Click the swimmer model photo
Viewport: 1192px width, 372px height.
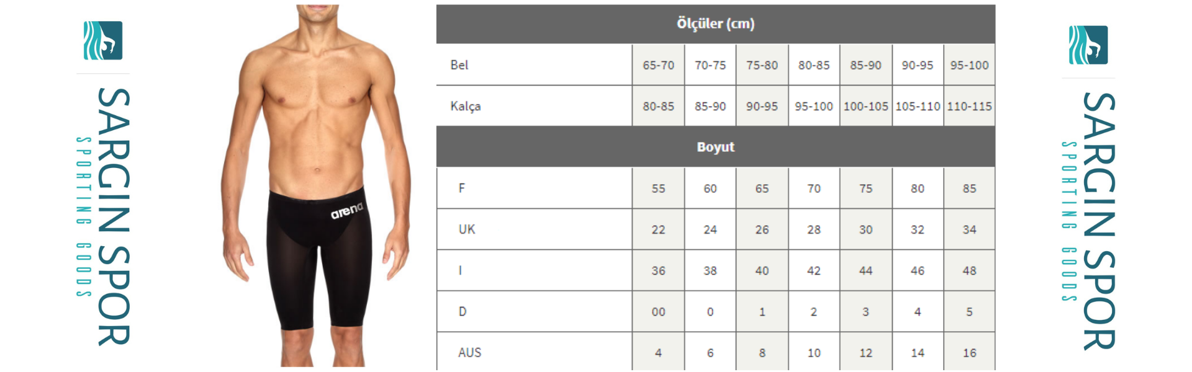pyautogui.click(x=317, y=185)
